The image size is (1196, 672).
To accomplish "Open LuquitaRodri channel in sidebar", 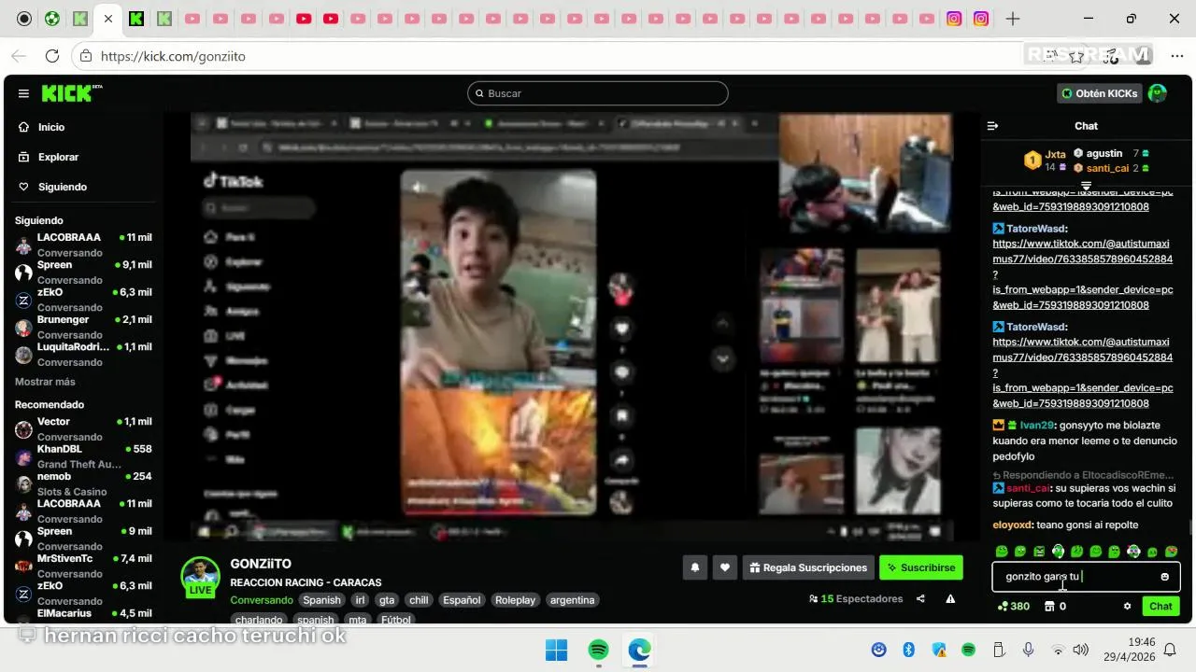I will [x=82, y=354].
